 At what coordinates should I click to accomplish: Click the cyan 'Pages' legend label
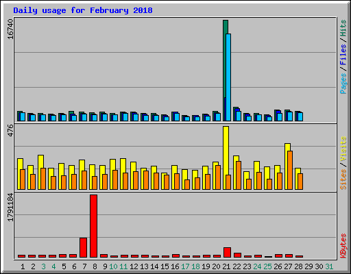[x=343, y=84]
